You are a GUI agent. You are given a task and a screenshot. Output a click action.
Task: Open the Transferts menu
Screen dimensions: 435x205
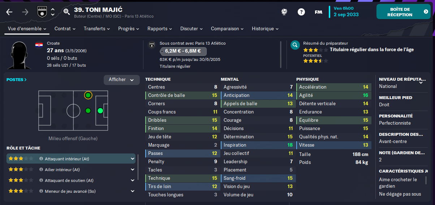(x=97, y=28)
